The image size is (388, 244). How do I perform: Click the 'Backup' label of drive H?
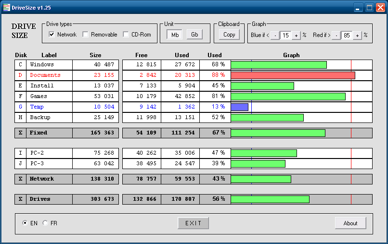(40, 117)
